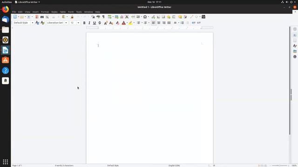The image size is (298, 167).
Task: Export document as PDF
Action: (37, 17)
